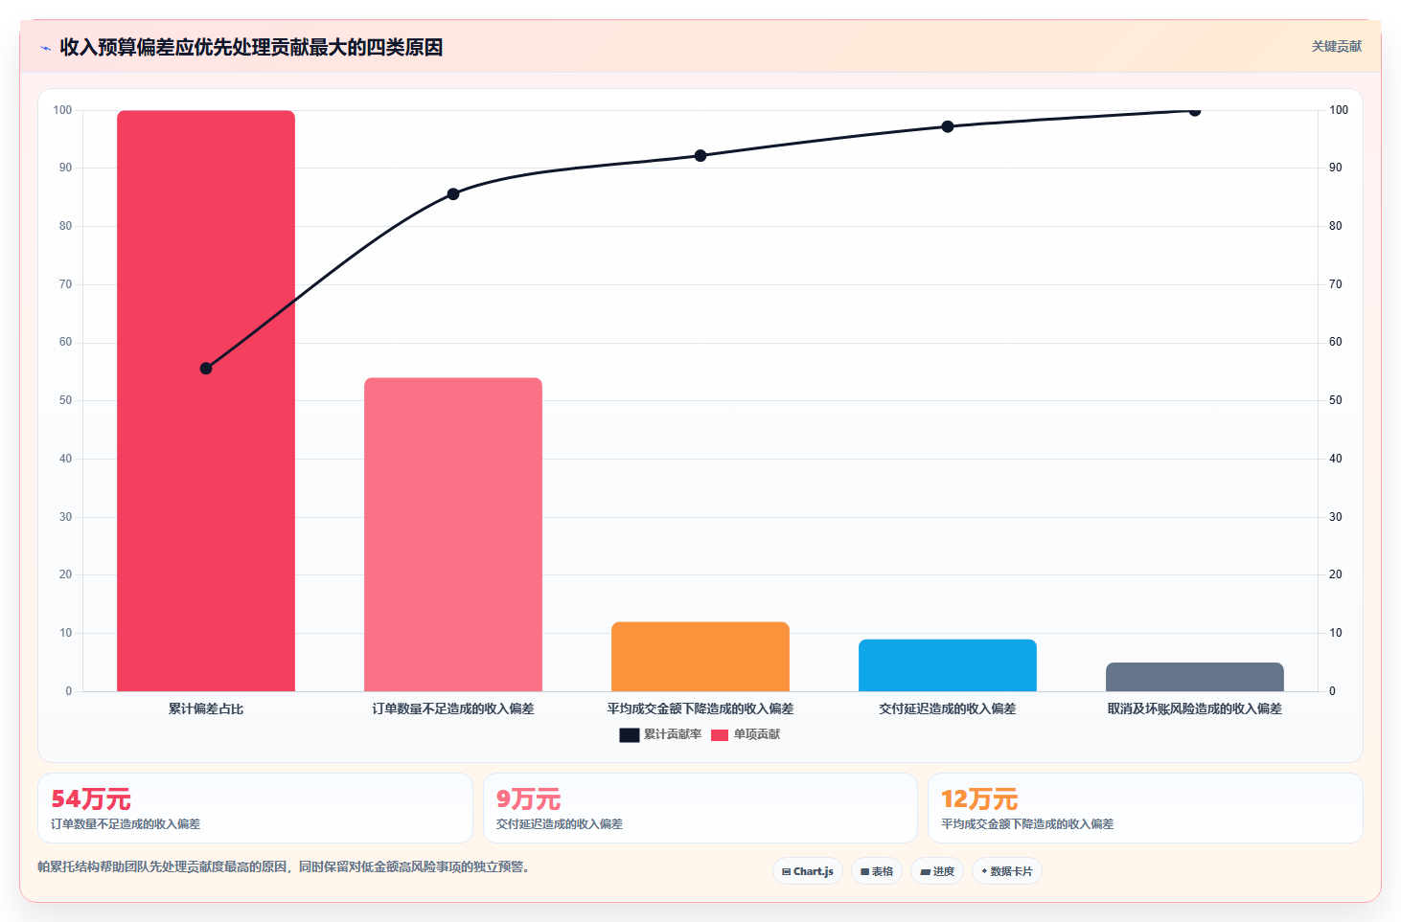Click the x-axis label 订单数量不足造成的收入偏差
This screenshot has width=1401, height=922.
tap(453, 708)
